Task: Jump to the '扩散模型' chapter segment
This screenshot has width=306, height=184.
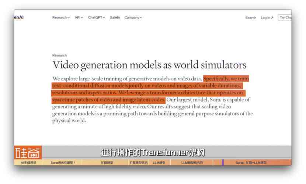Action: [x=105, y=162]
